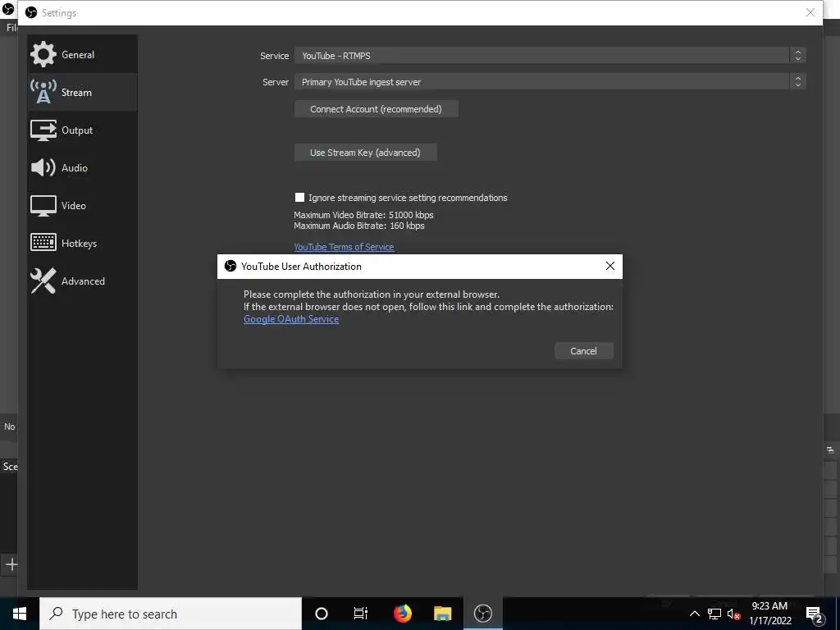This screenshot has height=630, width=840.
Task: Go to the Hotkeys settings tab
Action: pos(83,243)
